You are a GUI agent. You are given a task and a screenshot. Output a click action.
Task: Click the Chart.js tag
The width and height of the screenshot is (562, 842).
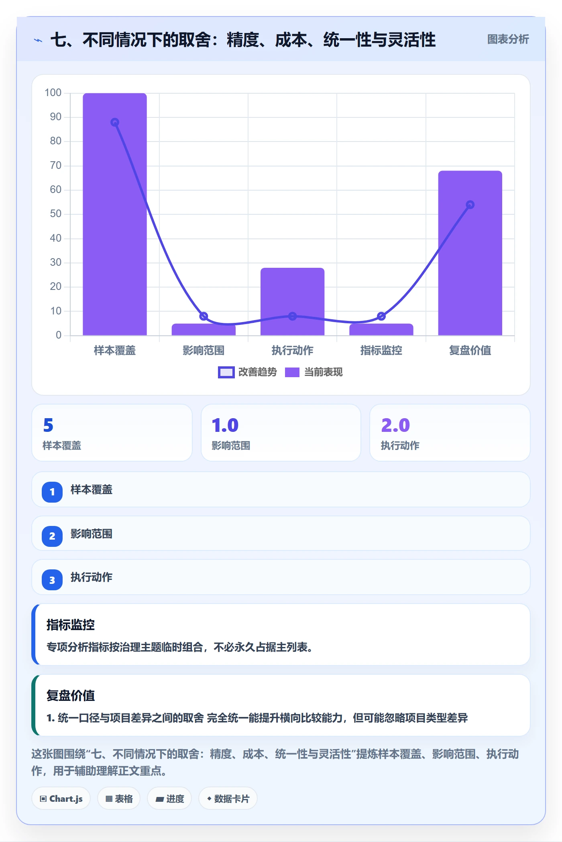click(61, 799)
